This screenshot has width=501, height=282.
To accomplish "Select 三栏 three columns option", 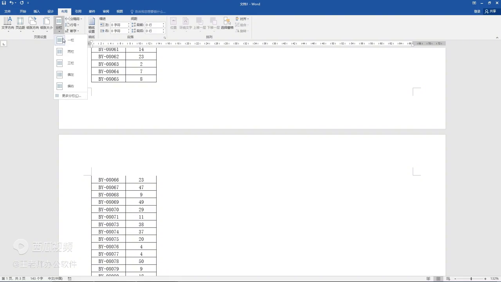I will [70, 63].
